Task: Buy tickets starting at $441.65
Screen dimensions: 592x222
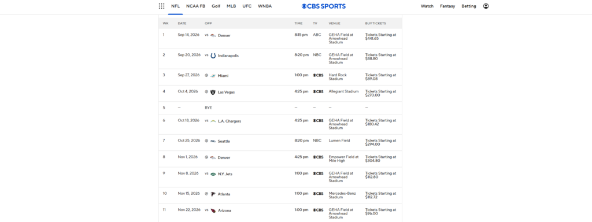Action: point(380,36)
